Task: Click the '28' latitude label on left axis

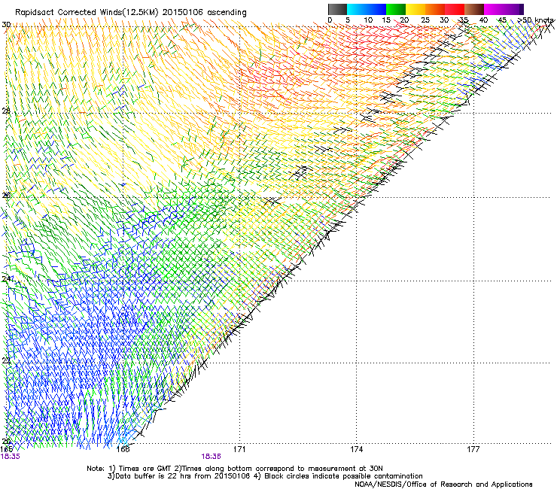Action: (x=6, y=111)
